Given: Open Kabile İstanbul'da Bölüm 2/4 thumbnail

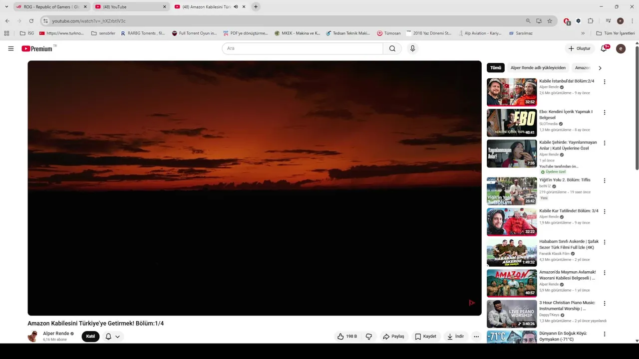Looking at the screenshot, I should (x=512, y=92).
